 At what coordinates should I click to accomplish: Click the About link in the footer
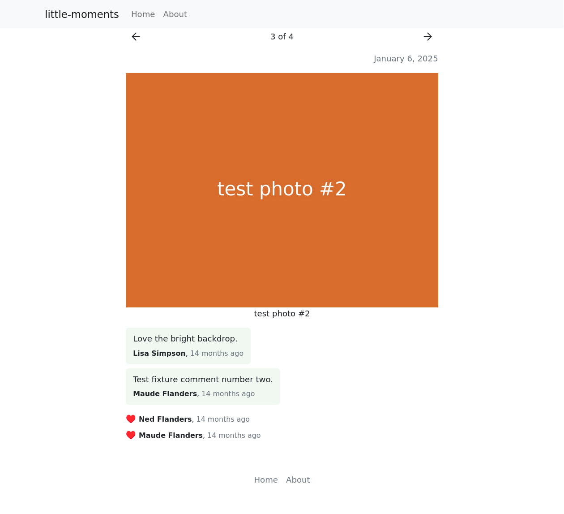tap(298, 480)
